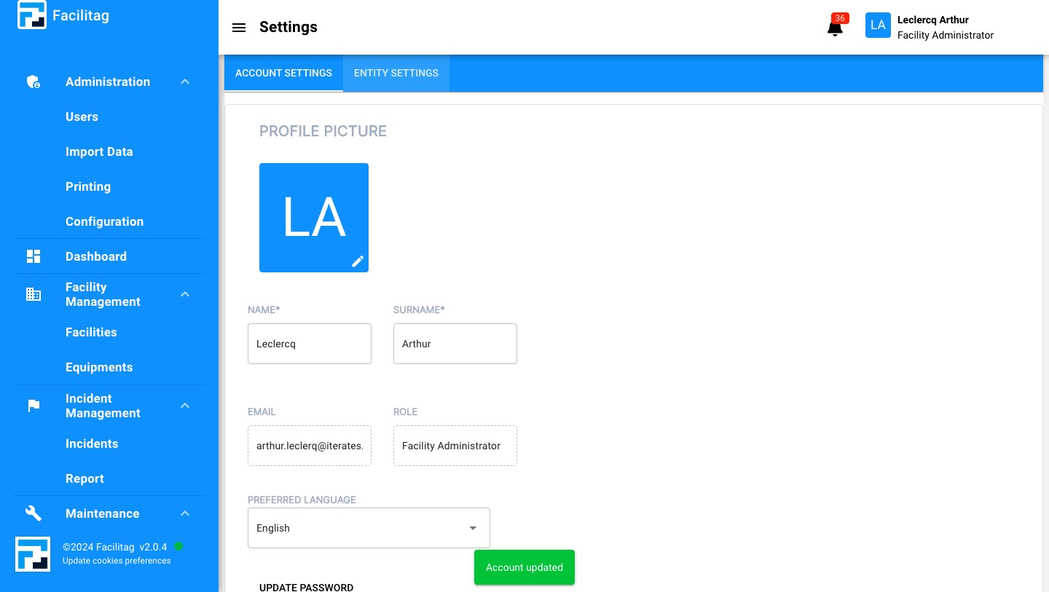
Task: Select the Account Settings tab
Action: click(283, 74)
